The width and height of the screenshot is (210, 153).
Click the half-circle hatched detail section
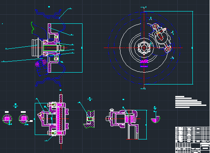coord(155,119)
